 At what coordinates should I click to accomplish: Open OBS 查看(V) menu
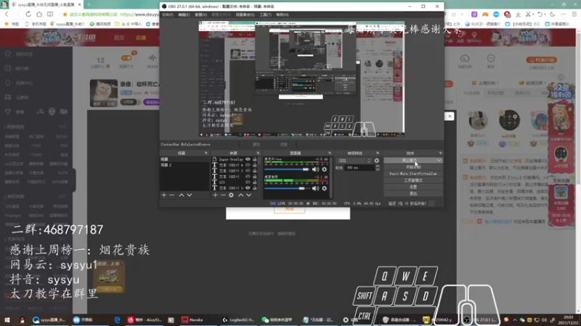[201, 14]
